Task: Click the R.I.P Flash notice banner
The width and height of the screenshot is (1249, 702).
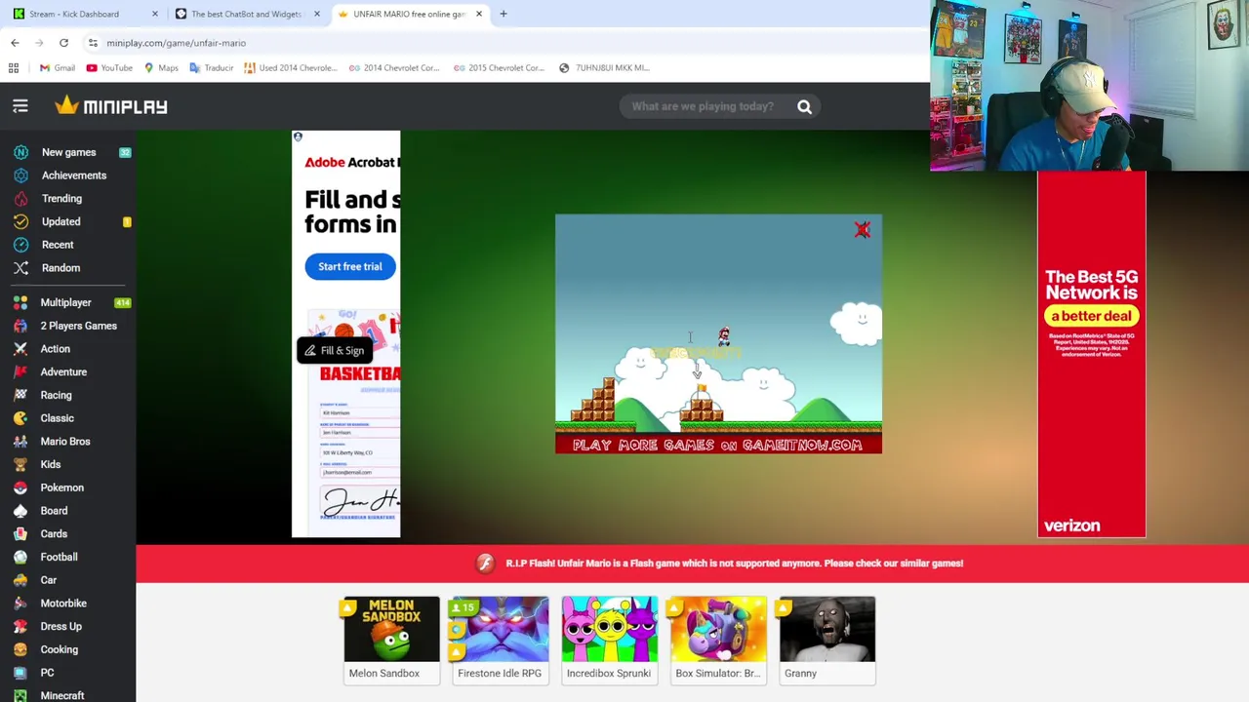Action: tap(693, 564)
